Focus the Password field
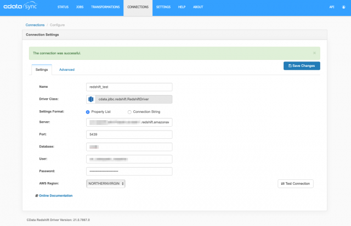Viewport: 351px width, 226px height. (129, 171)
